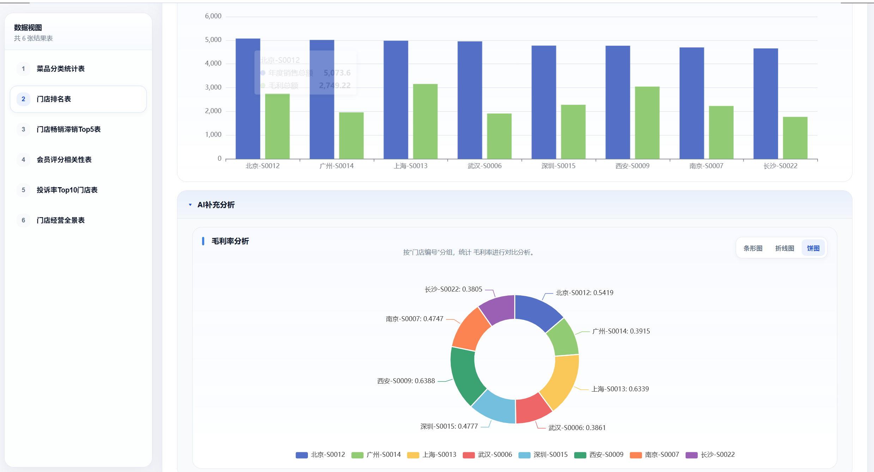Toggle 南京-S0007 legend item
Screen dimensions: 874x472
[x=654, y=455]
